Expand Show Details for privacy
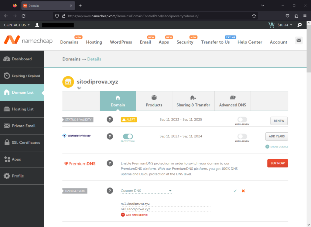The width and height of the screenshot is (311, 227). click(277, 147)
